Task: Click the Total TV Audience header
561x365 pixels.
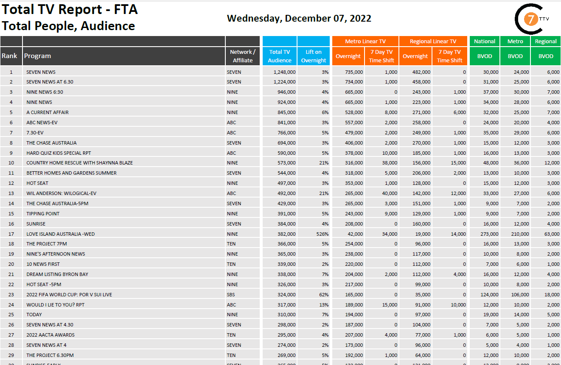Action: pyautogui.click(x=280, y=56)
